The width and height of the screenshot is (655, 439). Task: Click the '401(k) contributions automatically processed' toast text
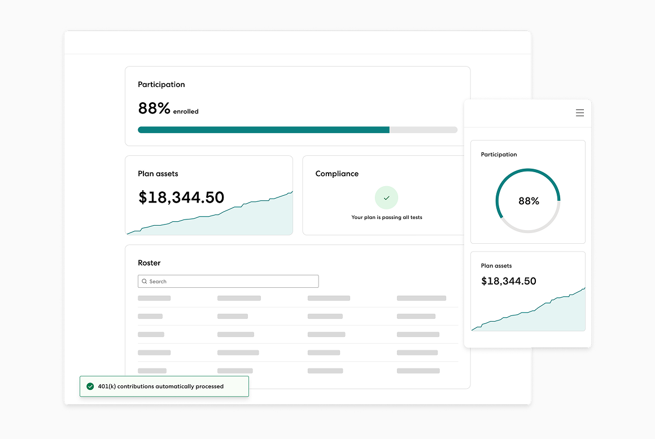[160, 387]
